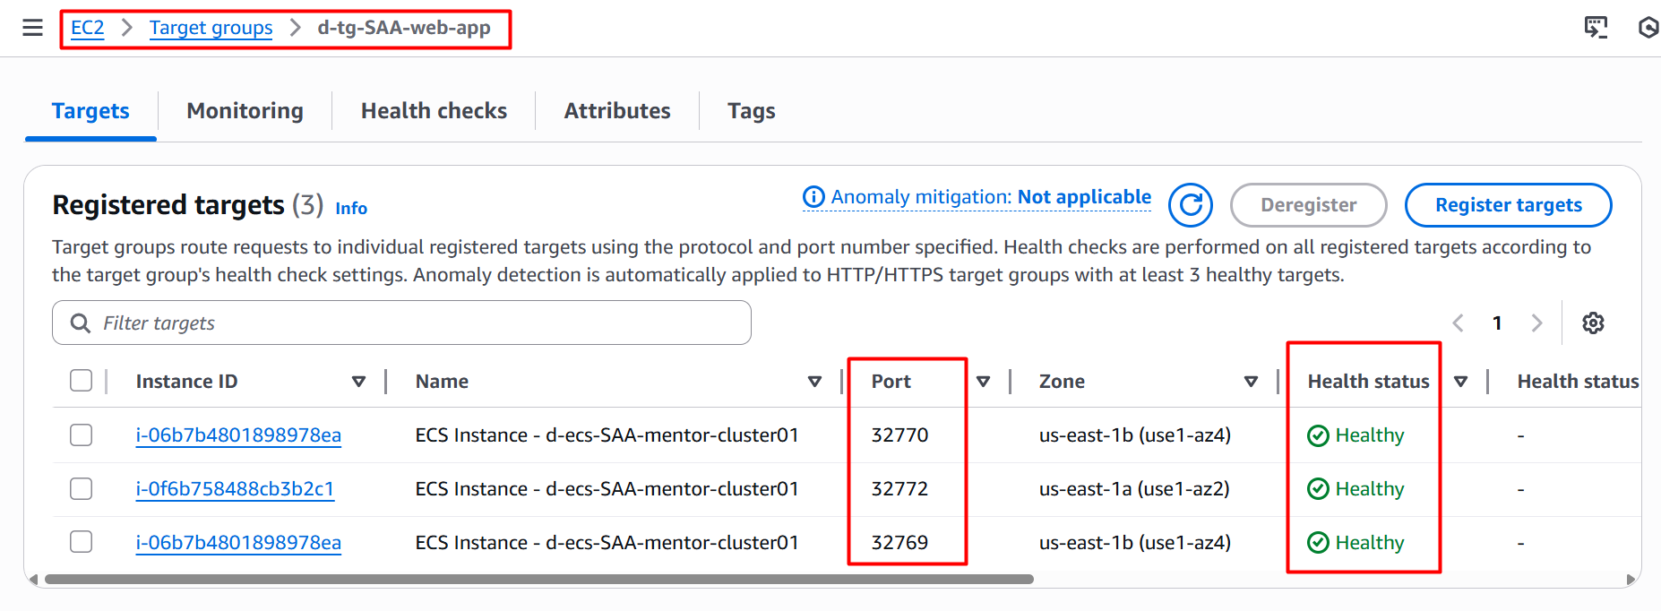The image size is (1661, 611).
Task: Open the hamburger navigation menu
Action: click(x=33, y=28)
